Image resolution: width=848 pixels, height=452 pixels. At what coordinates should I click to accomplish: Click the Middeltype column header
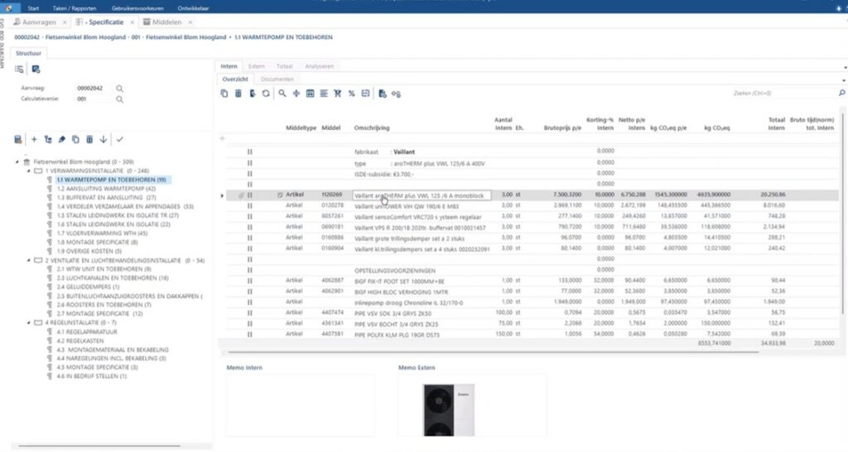(301, 128)
